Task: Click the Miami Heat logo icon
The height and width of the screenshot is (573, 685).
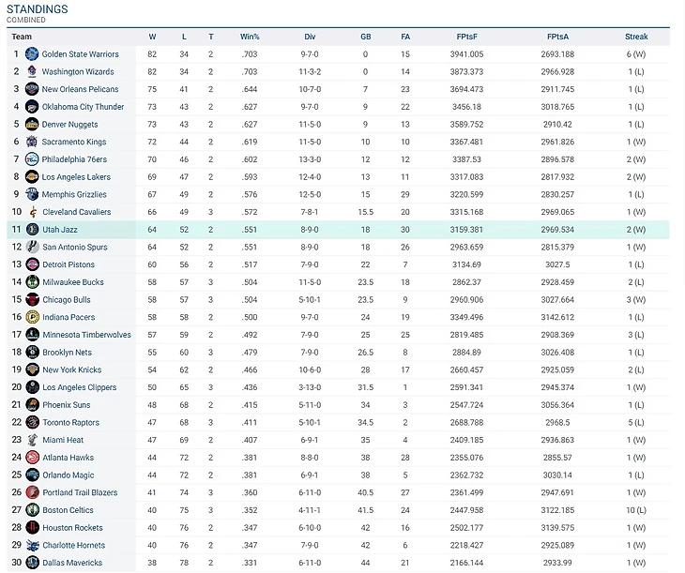Action: coord(32,440)
